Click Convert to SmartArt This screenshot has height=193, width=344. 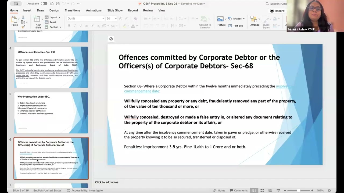(x=205, y=22)
